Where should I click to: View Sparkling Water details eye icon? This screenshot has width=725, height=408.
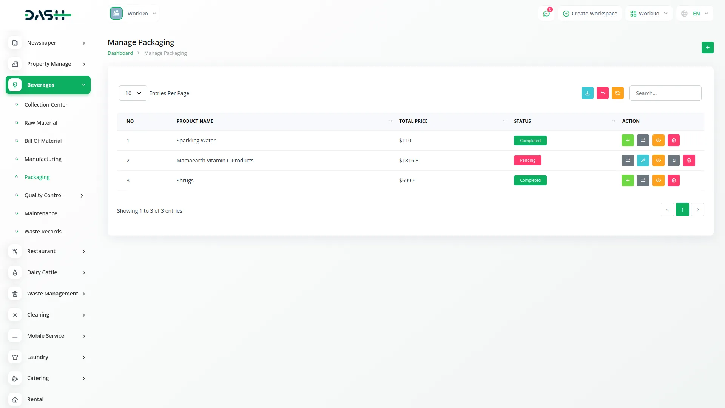658,141
